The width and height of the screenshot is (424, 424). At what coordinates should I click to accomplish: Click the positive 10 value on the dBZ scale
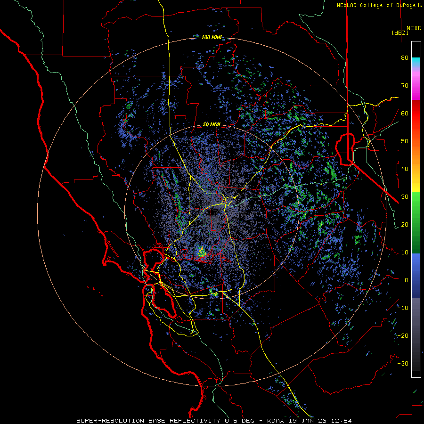click(405, 253)
